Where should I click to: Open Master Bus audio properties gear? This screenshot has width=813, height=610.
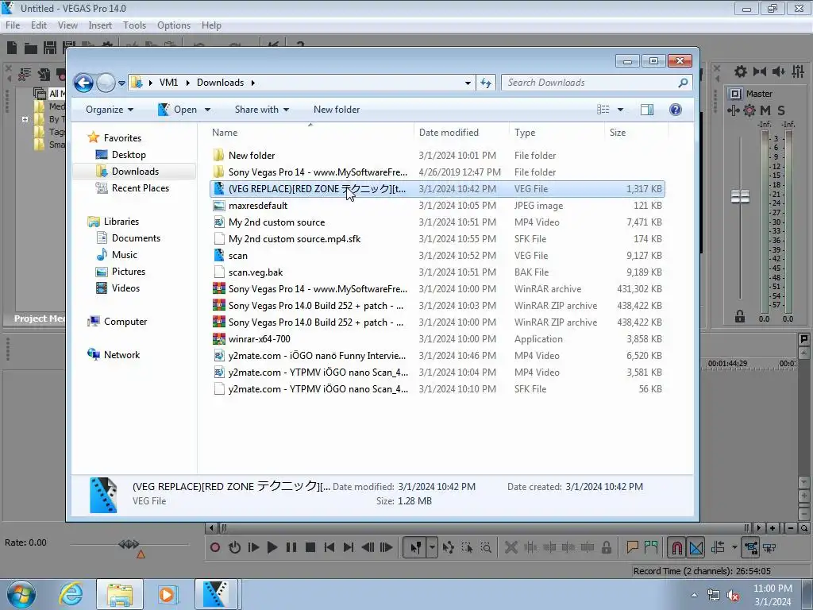click(741, 71)
